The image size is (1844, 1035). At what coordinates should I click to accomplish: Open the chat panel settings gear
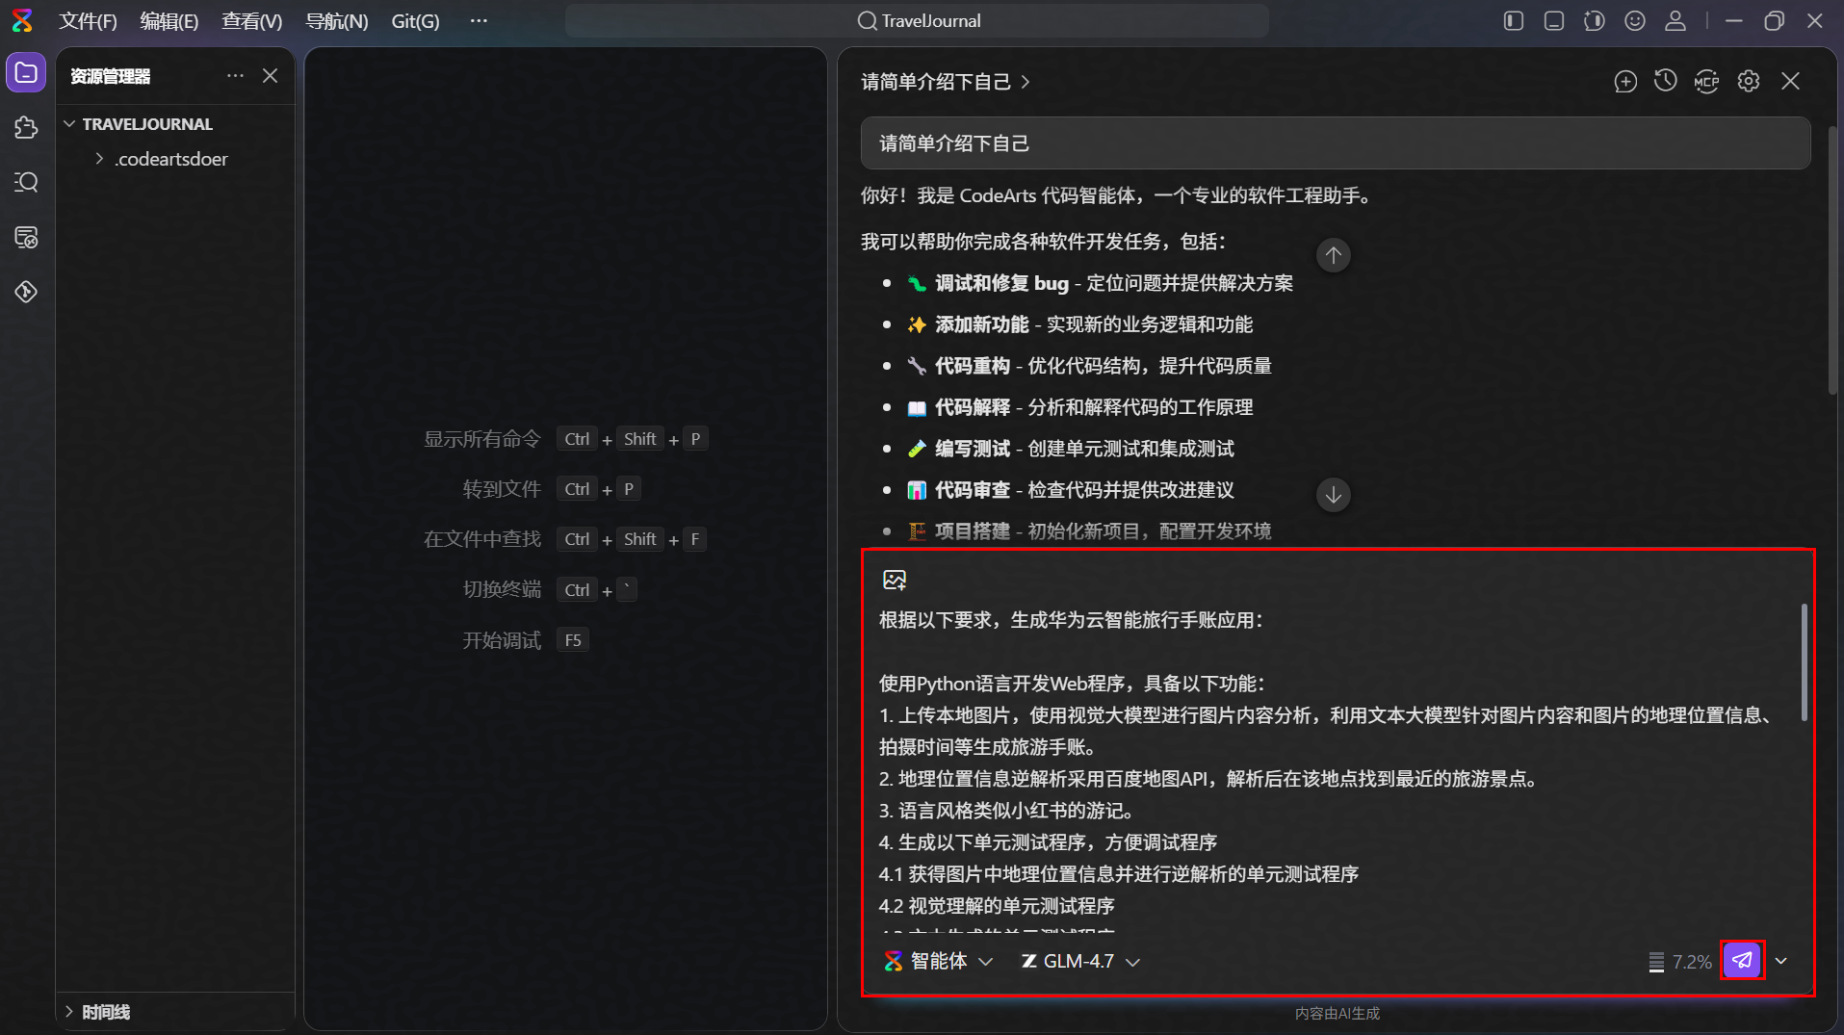tap(1749, 82)
